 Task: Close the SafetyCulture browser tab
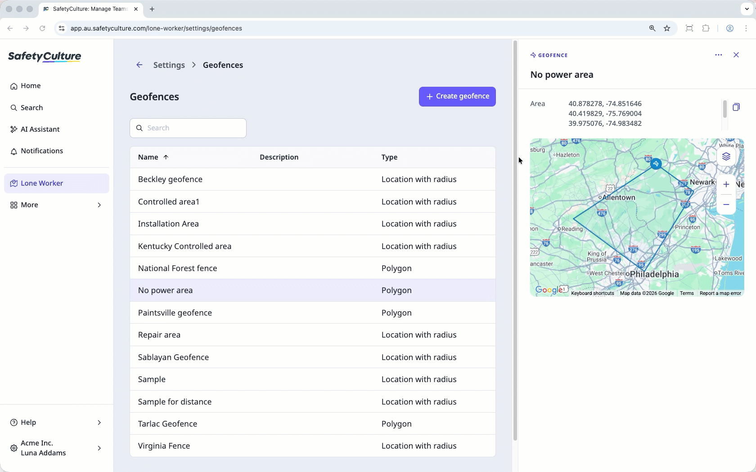pyautogui.click(x=136, y=9)
